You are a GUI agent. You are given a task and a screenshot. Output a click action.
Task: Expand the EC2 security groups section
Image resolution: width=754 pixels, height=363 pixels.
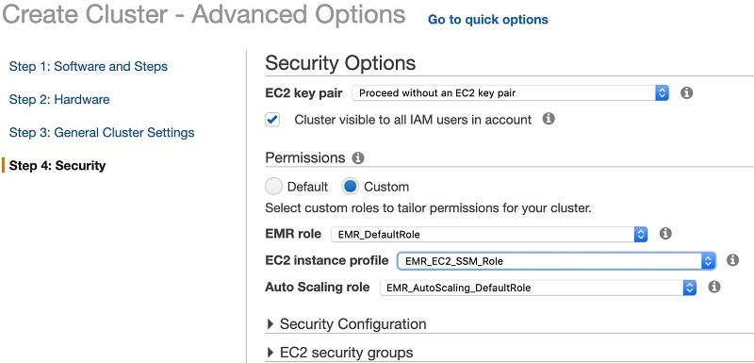tap(340, 353)
